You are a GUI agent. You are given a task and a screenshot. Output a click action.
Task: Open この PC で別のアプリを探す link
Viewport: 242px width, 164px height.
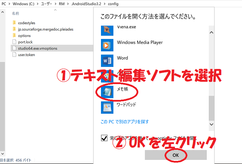(125, 122)
